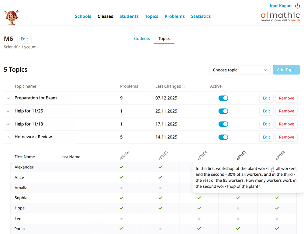Switch off the Homework Review active toggle

[x=223, y=137]
